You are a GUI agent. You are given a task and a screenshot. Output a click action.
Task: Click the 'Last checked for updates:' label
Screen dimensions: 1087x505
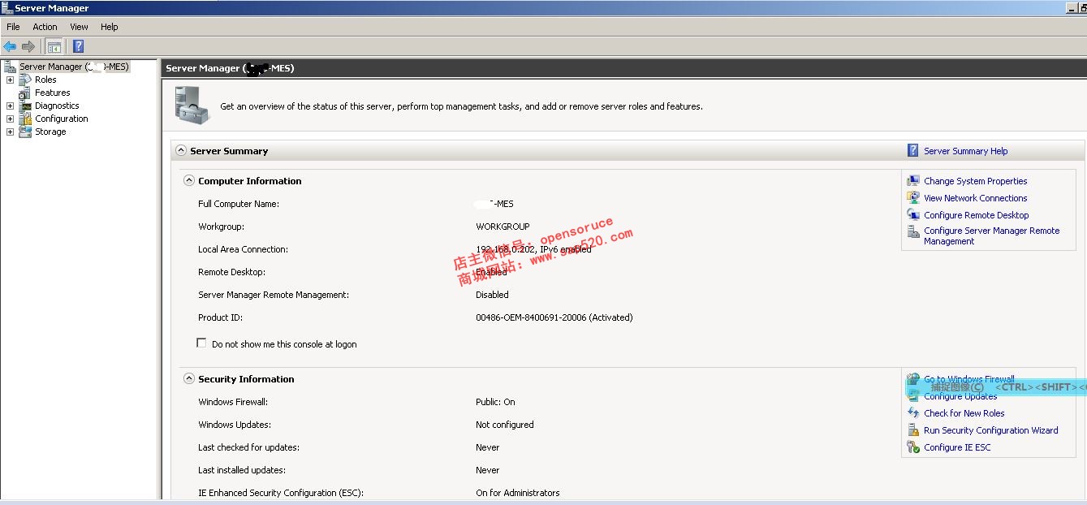point(247,447)
